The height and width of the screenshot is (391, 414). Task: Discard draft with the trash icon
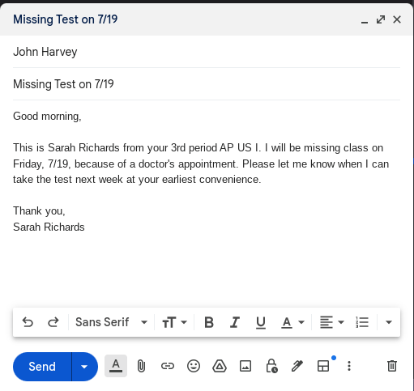[x=392, y=366]
